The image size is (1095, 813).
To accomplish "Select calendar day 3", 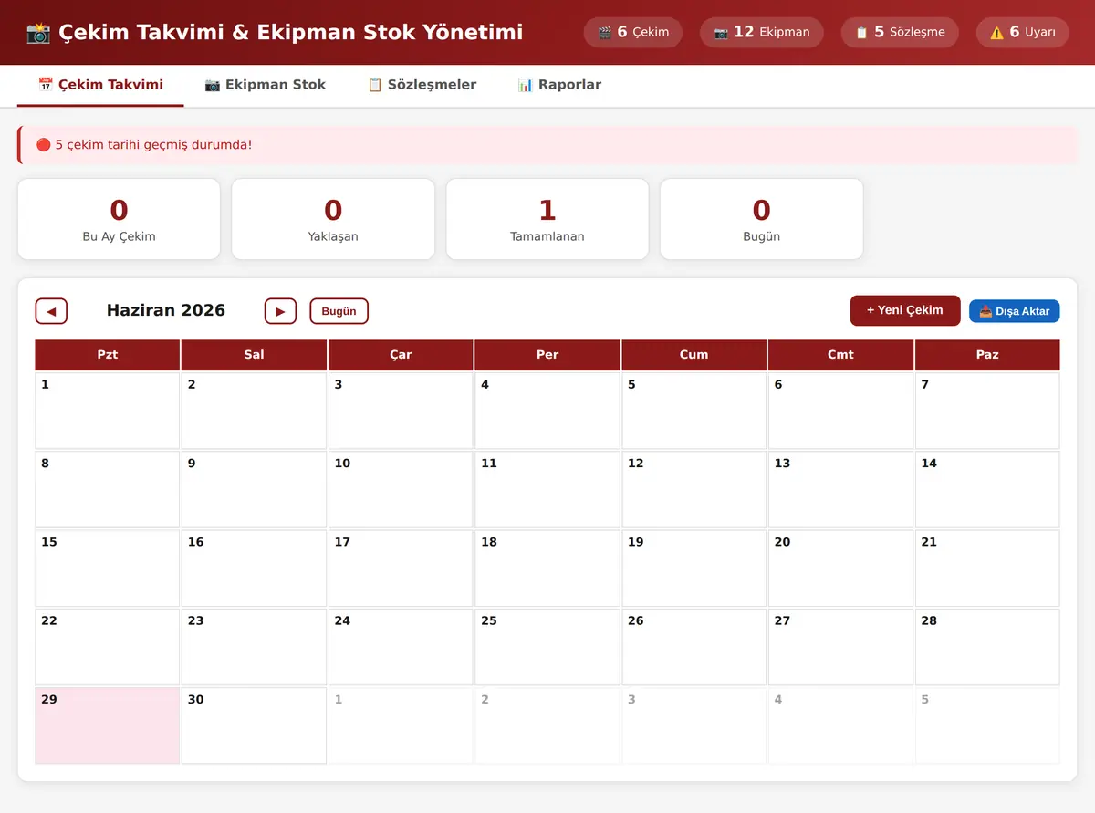I will pyautogui.click(x=401, y=411).
